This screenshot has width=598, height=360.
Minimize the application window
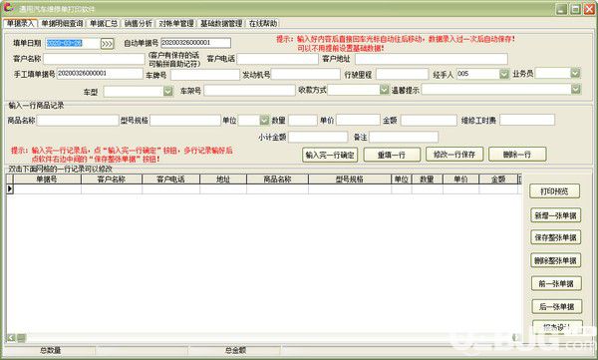(561, 8)
